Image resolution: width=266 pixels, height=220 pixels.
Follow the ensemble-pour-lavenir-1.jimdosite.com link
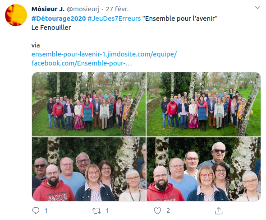pyautogui.click(x=104, y=54)
